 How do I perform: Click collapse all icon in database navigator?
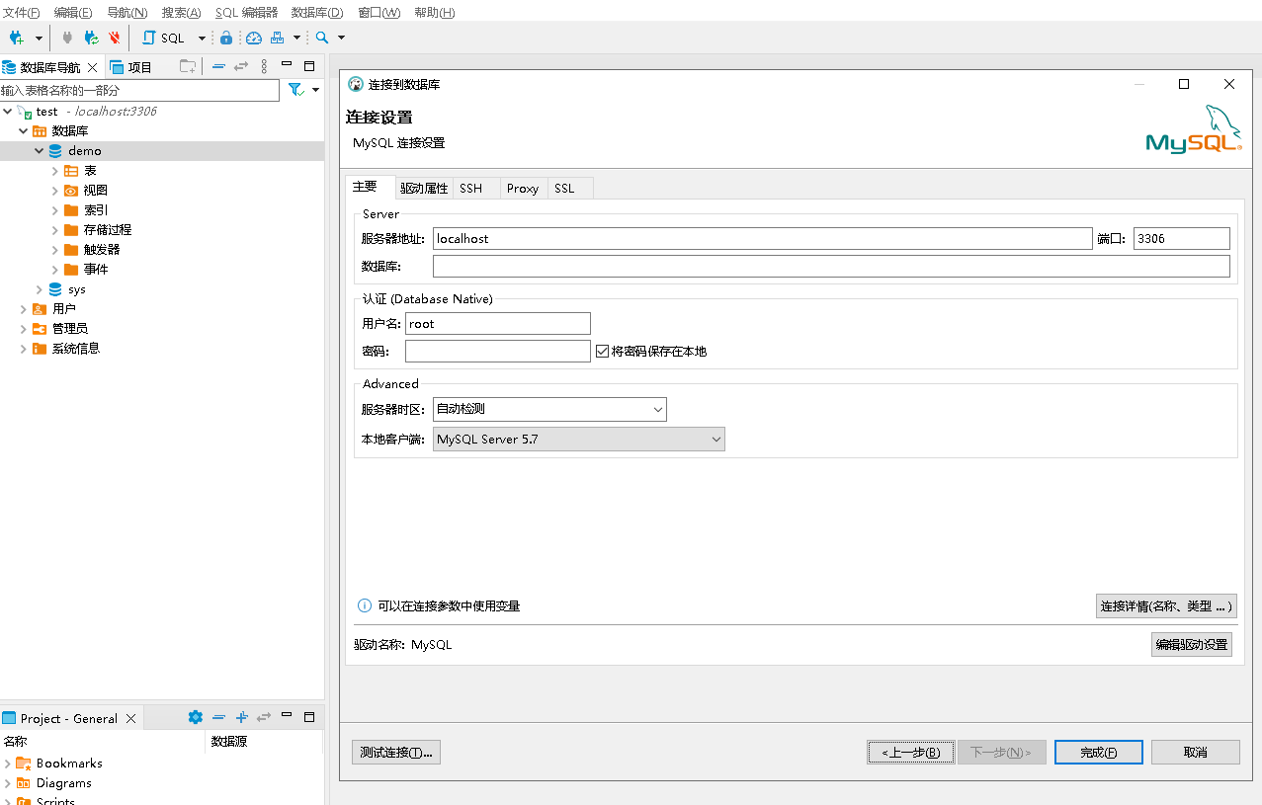click(218, 66)
